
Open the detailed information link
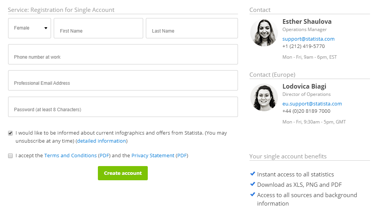[101, 141]
